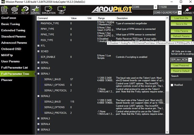Expand the SERIAL5 parameter group
Viewport: 194px width, 135px height.
pyautogui.click(x=39, y=130)
